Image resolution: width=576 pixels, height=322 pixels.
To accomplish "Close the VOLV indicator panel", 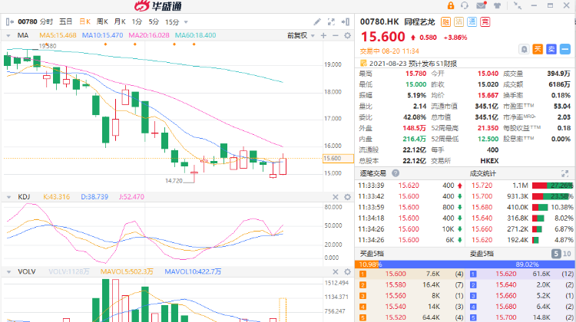I will click(x=336, y=271).
